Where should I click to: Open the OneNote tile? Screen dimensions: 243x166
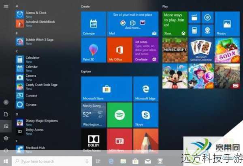146,50
